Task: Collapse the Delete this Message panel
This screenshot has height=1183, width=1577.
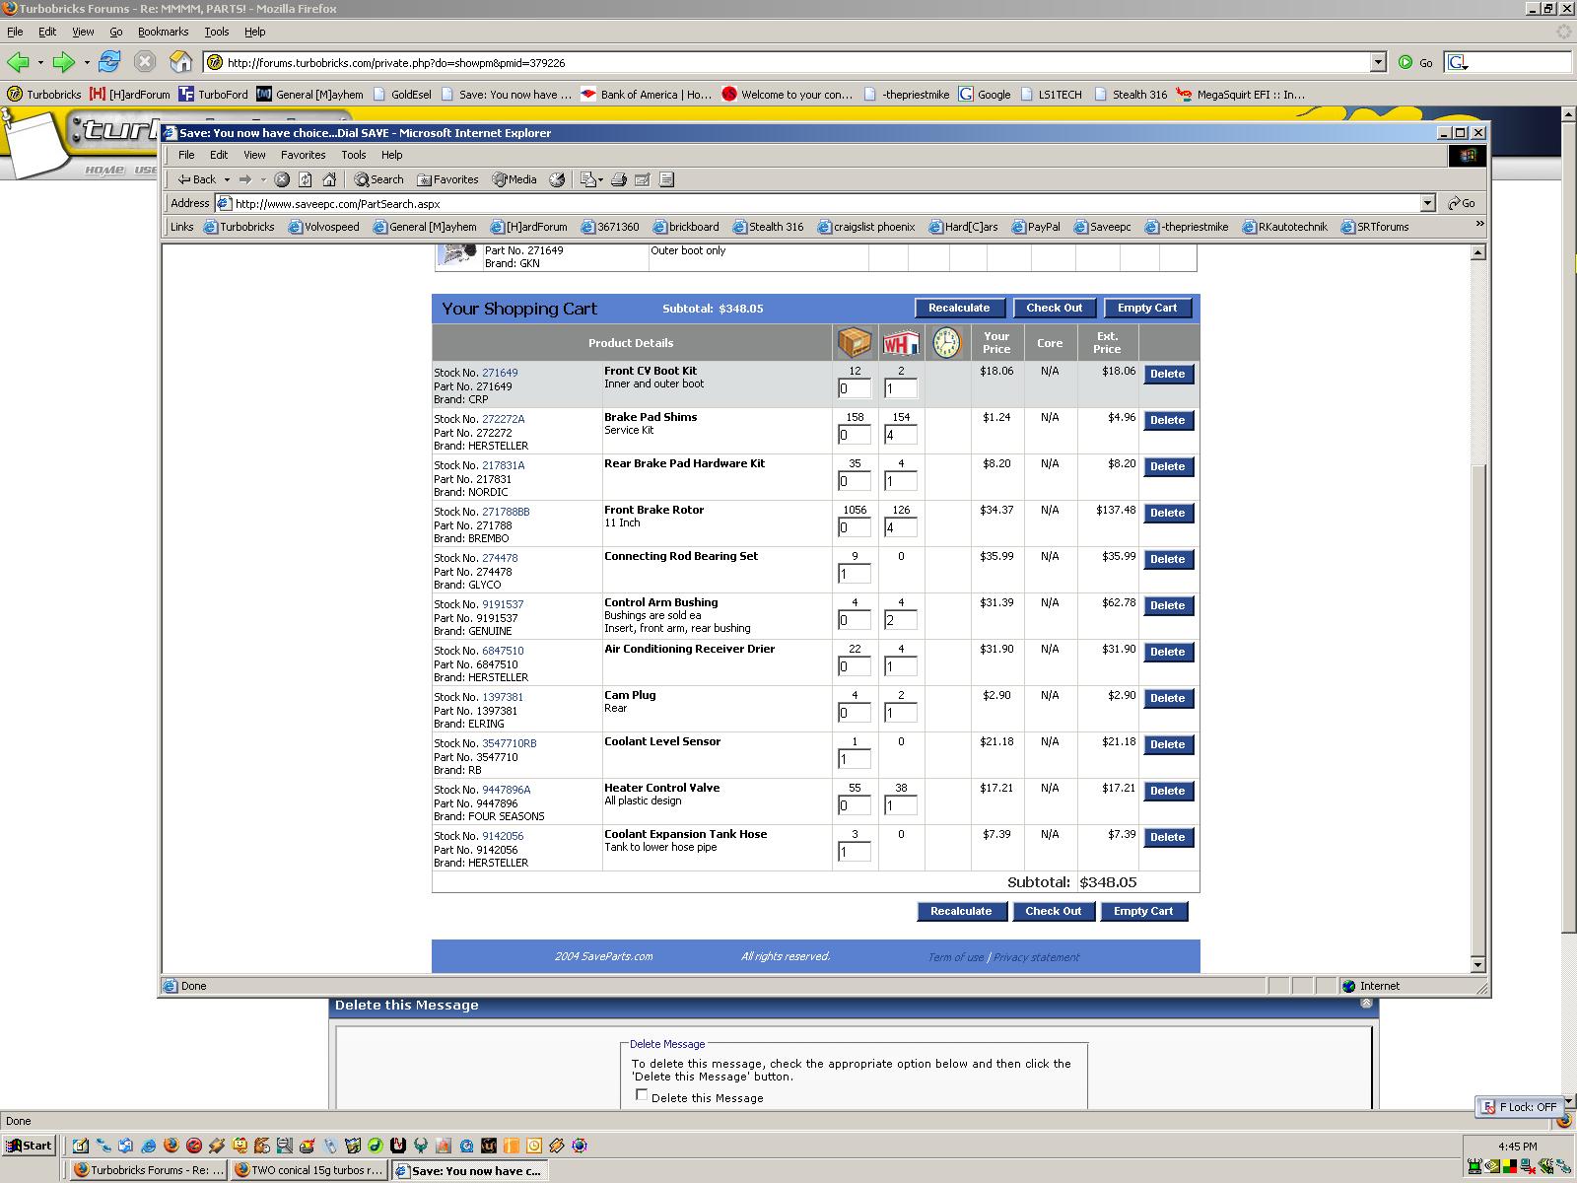Action: click(x=1366, y=1004)
